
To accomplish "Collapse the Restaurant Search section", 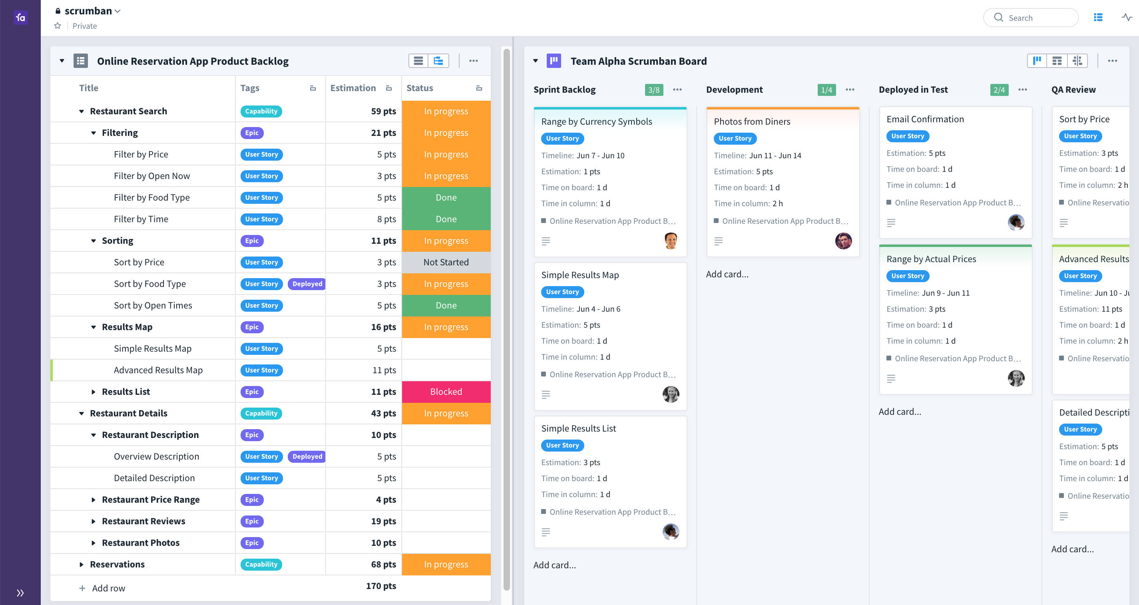I will coord(81,111).
